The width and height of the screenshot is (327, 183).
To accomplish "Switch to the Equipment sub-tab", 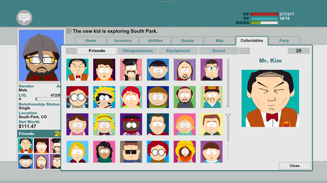I will [178, 51].
